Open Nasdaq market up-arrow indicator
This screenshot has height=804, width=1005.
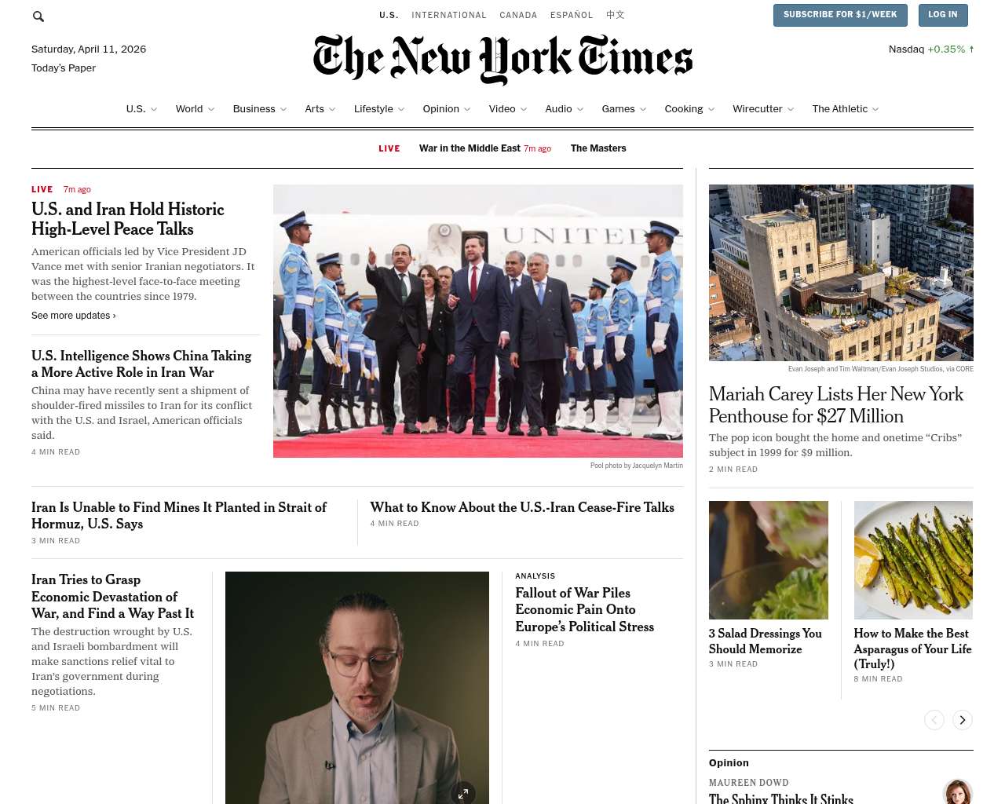[x=971, y=49]
